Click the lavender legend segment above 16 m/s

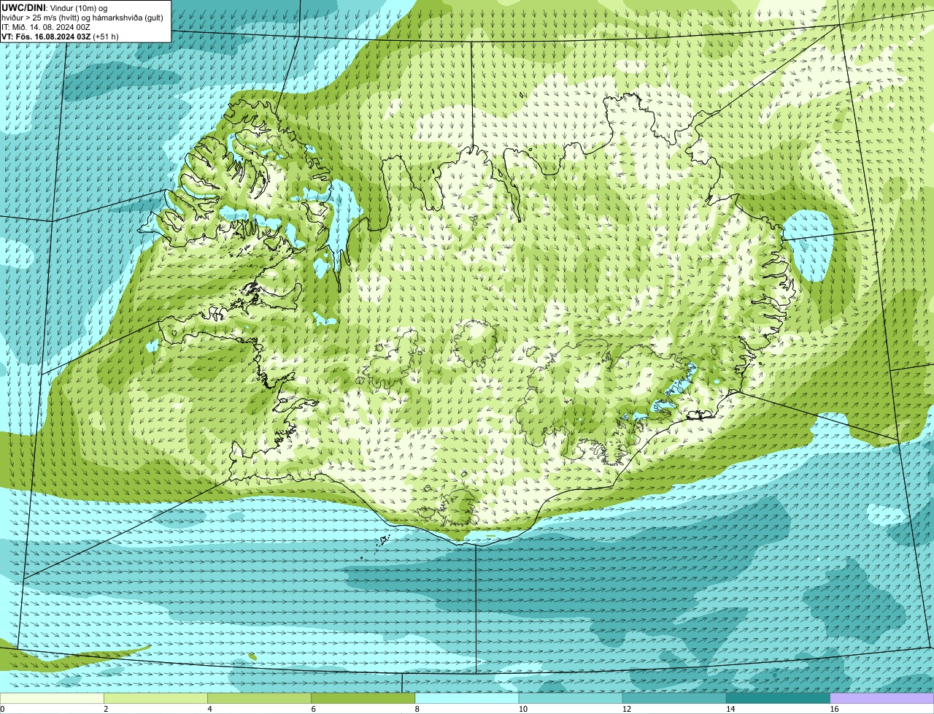[882, 699]
